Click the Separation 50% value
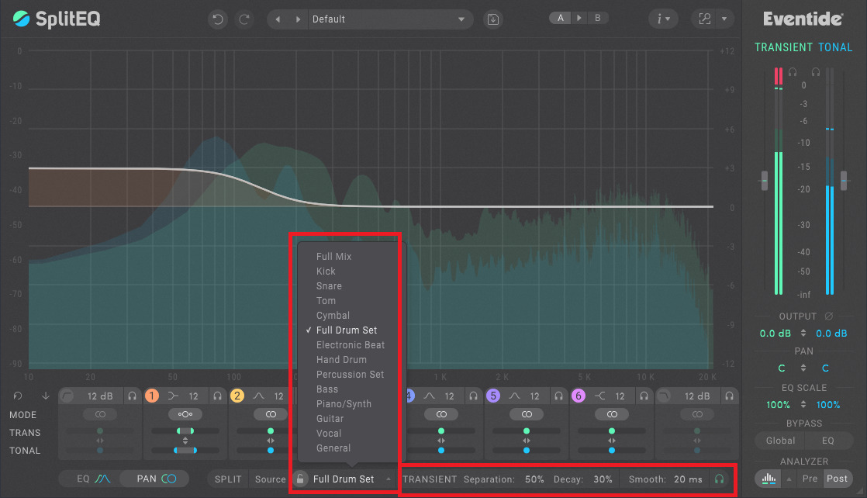The width and height of the screenshot is (867, 498). [x=534, y=479]
